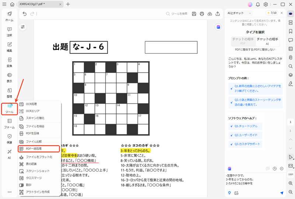Choose 表の認識 menu item
Screen dimensions: 295x199
[x=40, y=164]
